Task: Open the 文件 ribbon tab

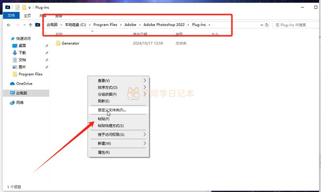Action: (11, 15)
